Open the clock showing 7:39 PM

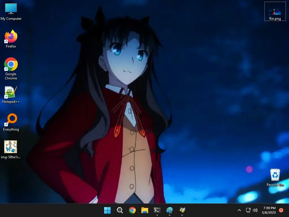point(269,210)
